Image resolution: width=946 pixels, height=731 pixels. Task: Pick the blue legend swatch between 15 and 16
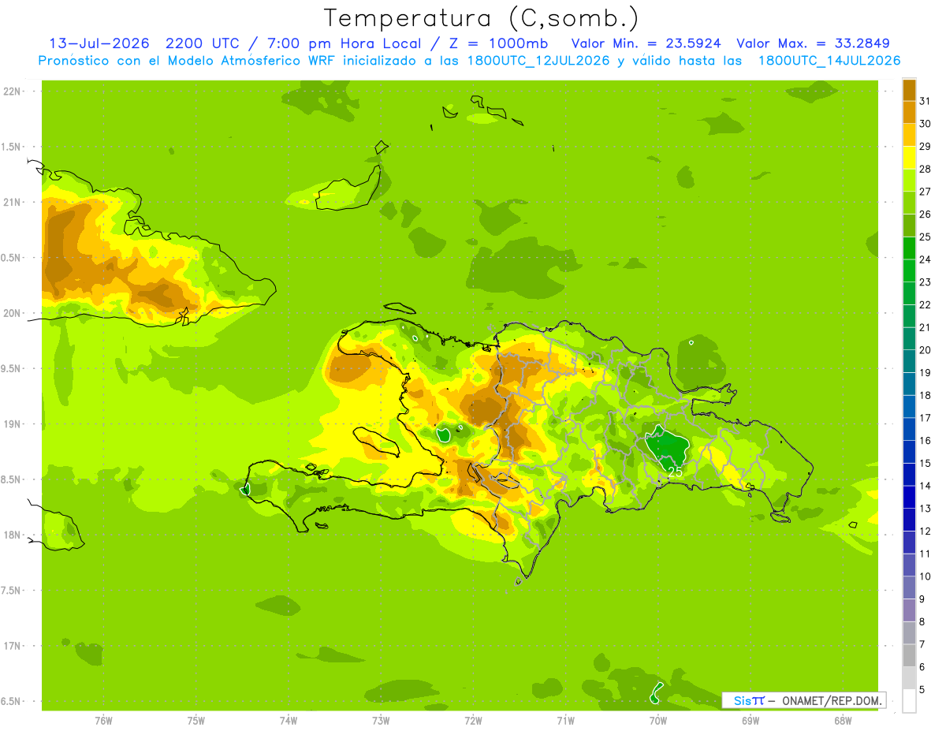(x=909, y=452)
